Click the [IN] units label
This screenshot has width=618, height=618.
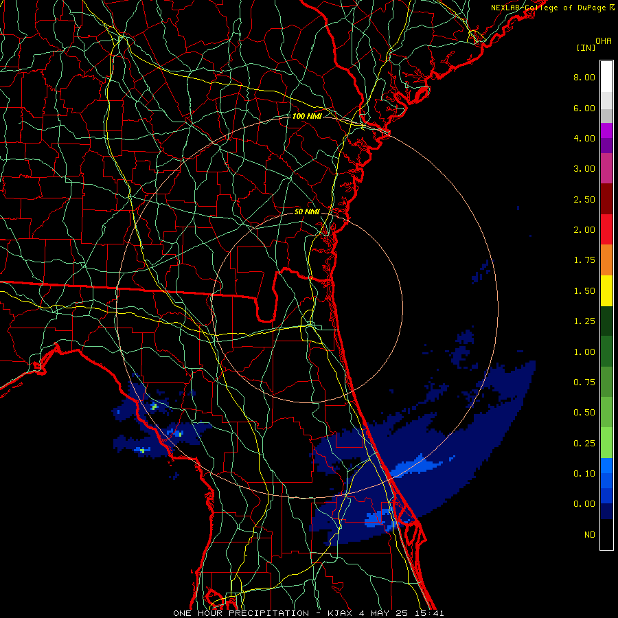[586, 47]
